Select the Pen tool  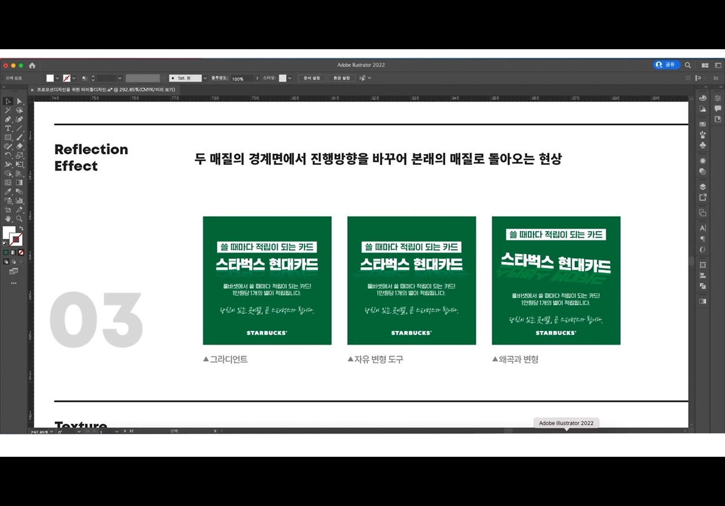(8, 119)
